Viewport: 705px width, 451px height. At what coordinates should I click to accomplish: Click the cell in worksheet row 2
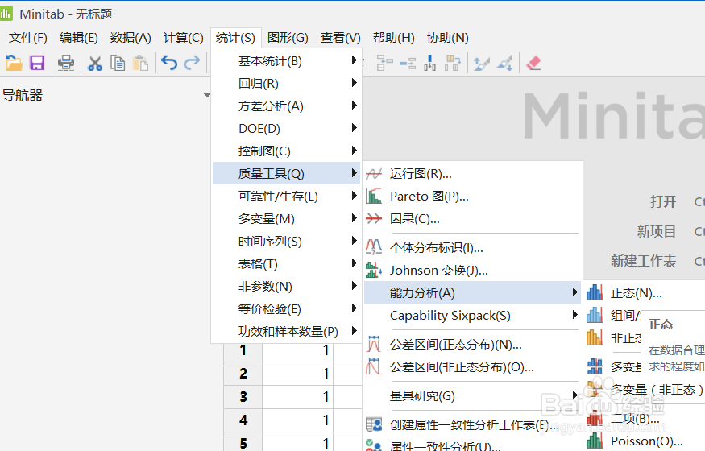click(297, 374)
